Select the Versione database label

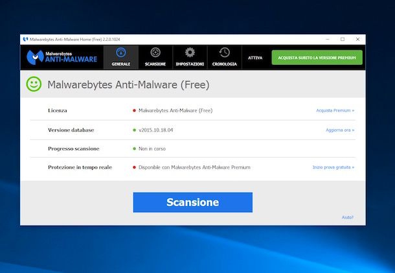point(71,130)
